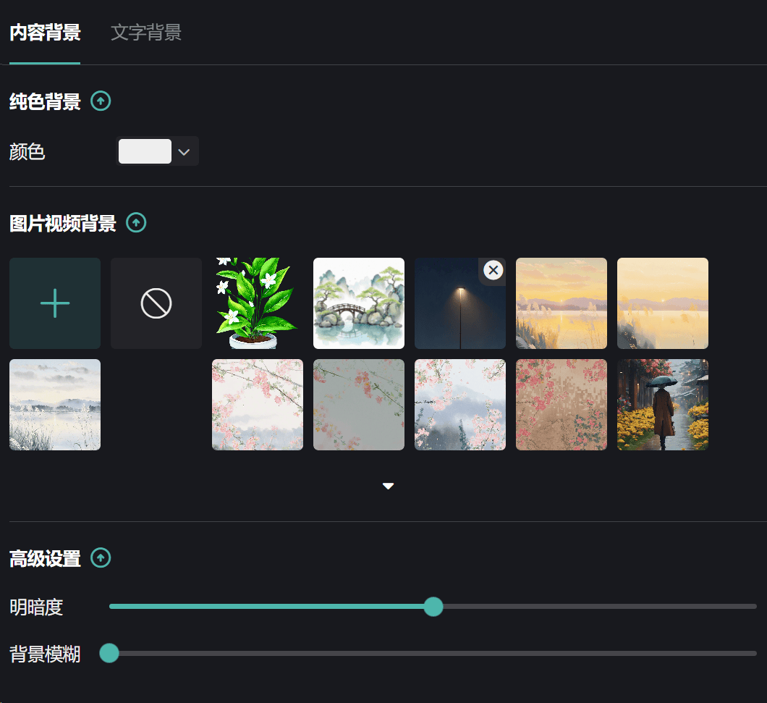Screen dimensions: 767x703
Task: Click the 明暗度 slider handle
Action: click(x=433, y=606)
